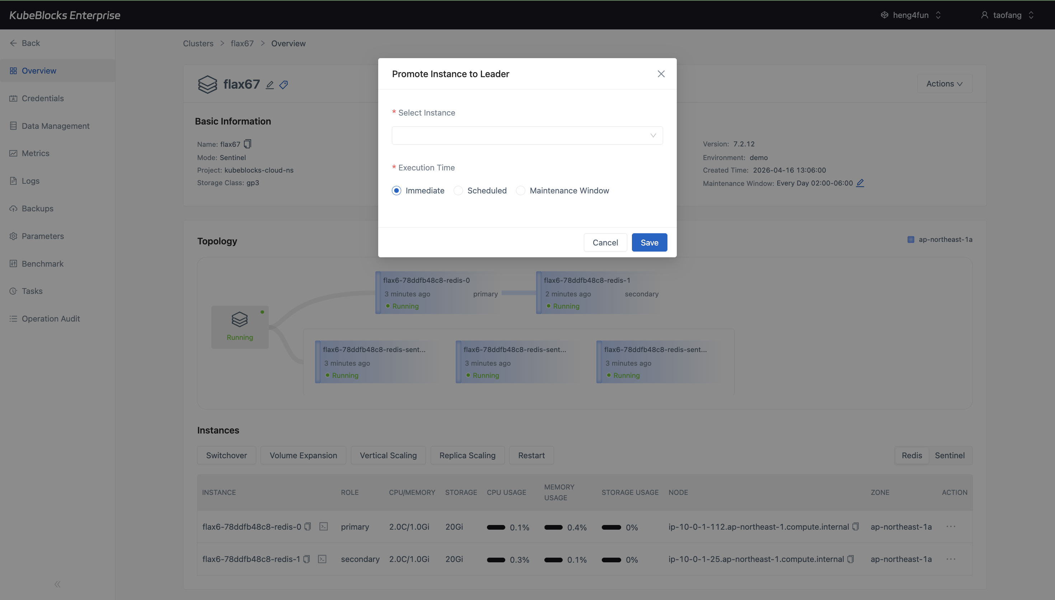Click the Save button in dialog
Screen dimensions: 1055x600
tap(649, 242)
